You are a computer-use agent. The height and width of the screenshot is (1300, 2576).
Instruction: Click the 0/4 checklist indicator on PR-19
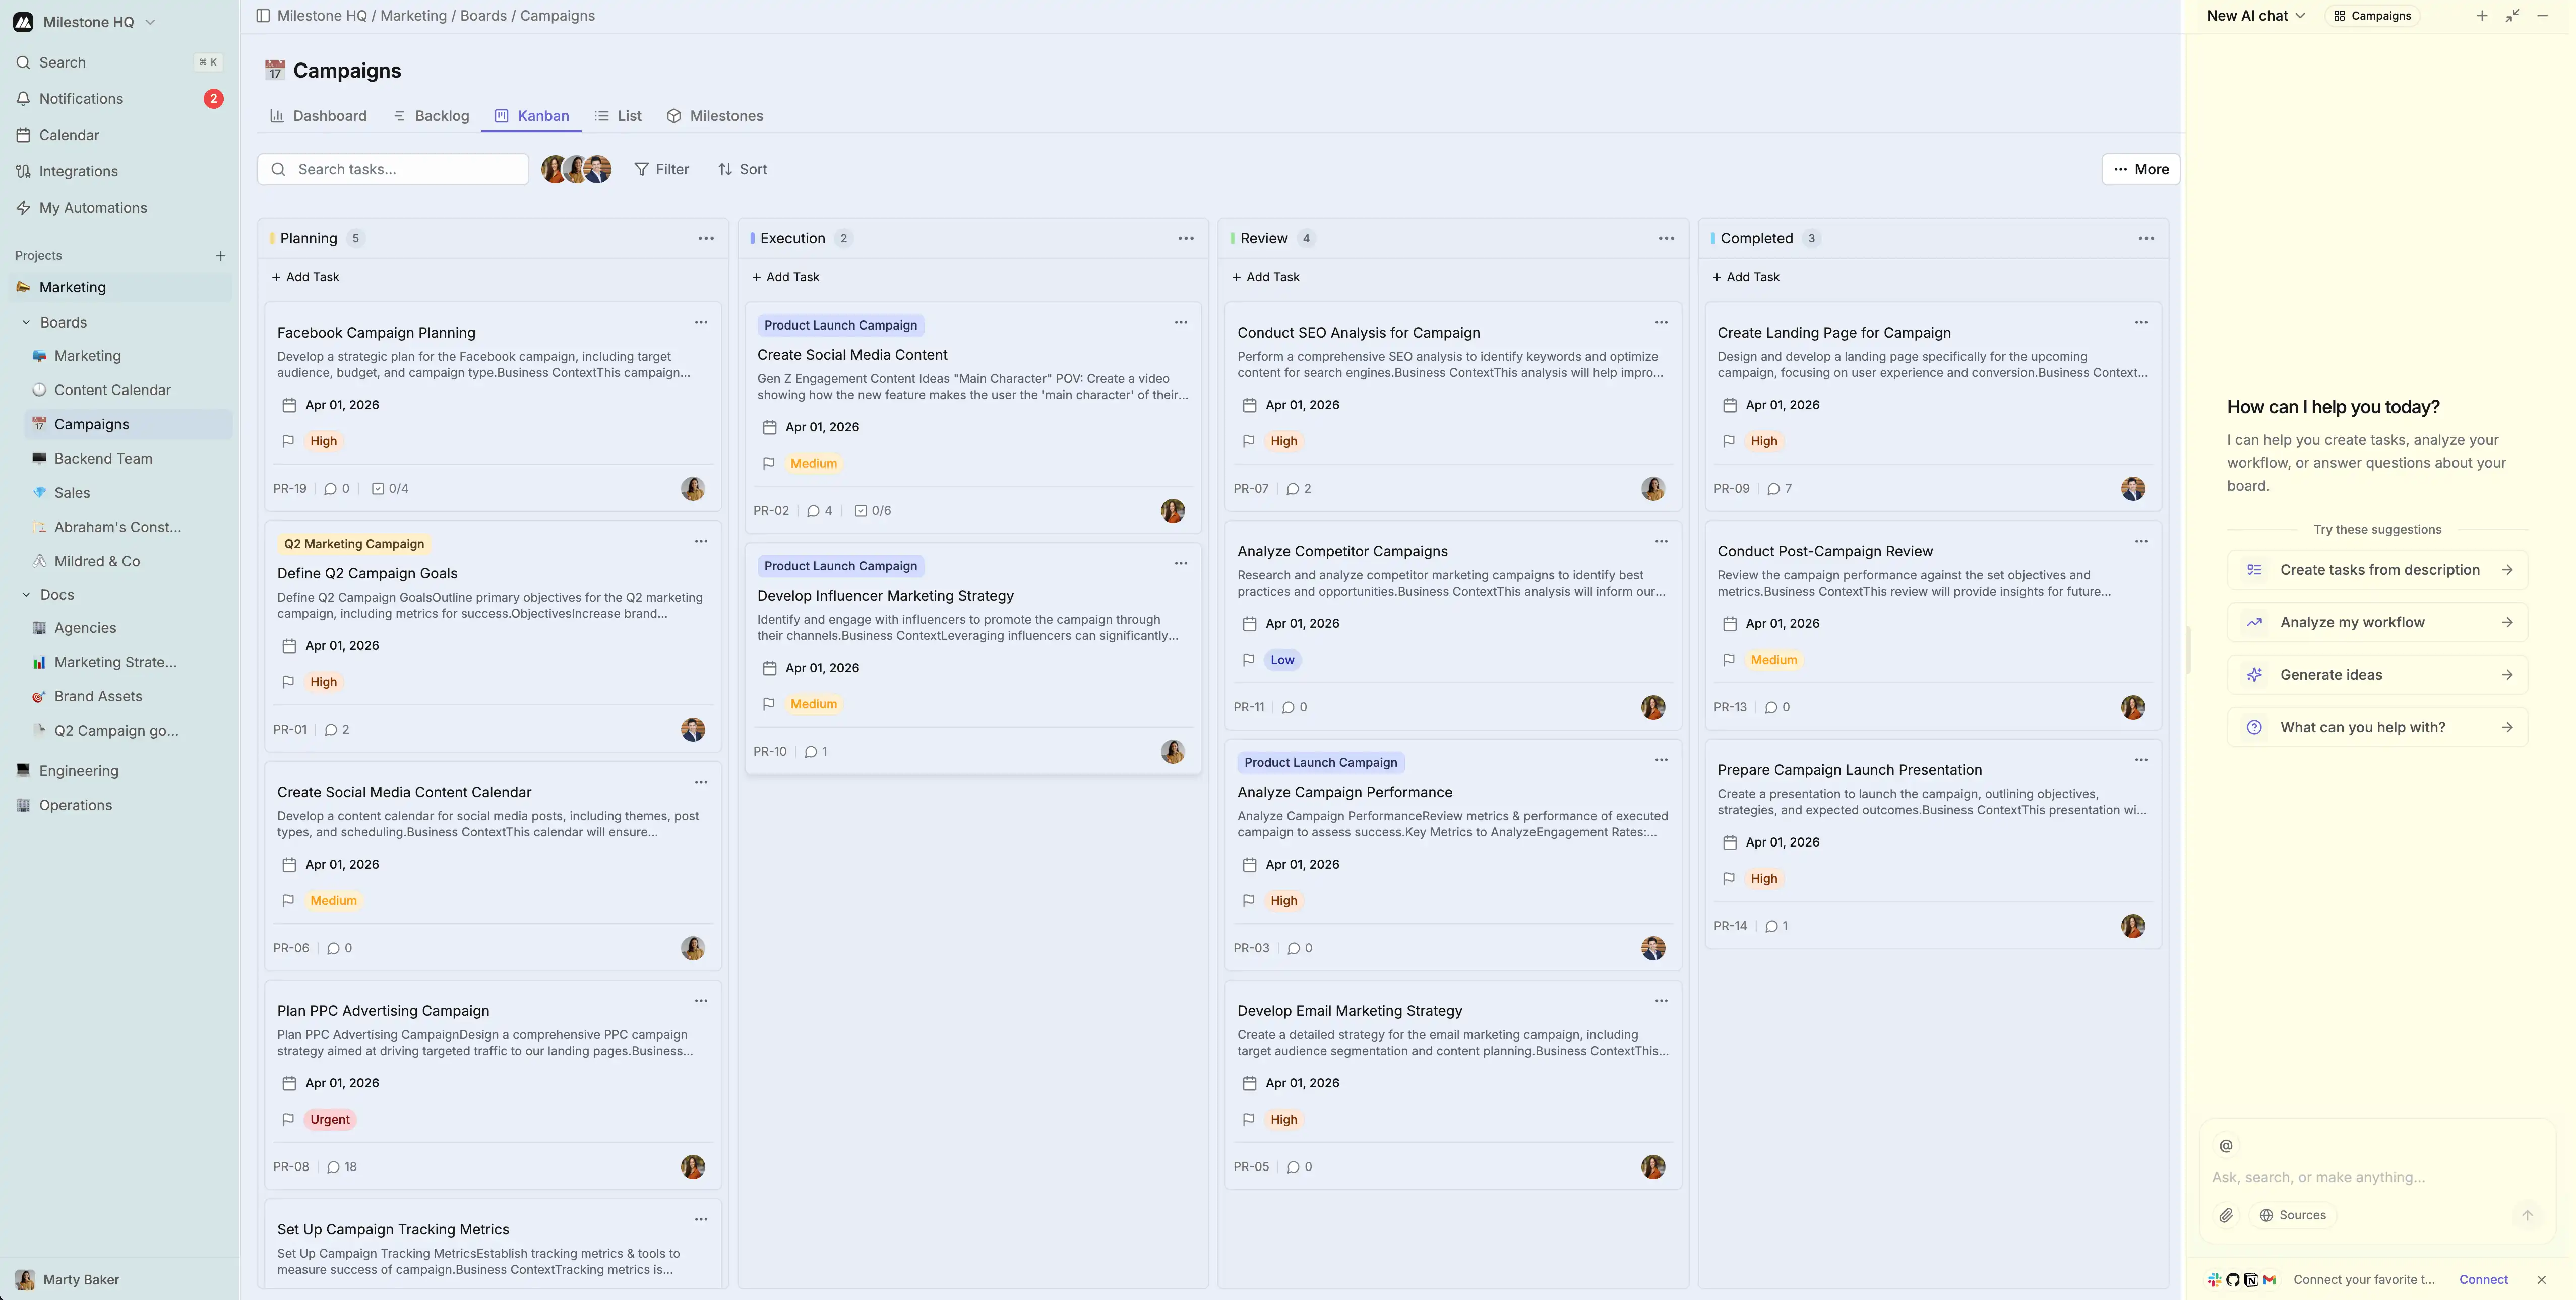click(x=390, y=489)
